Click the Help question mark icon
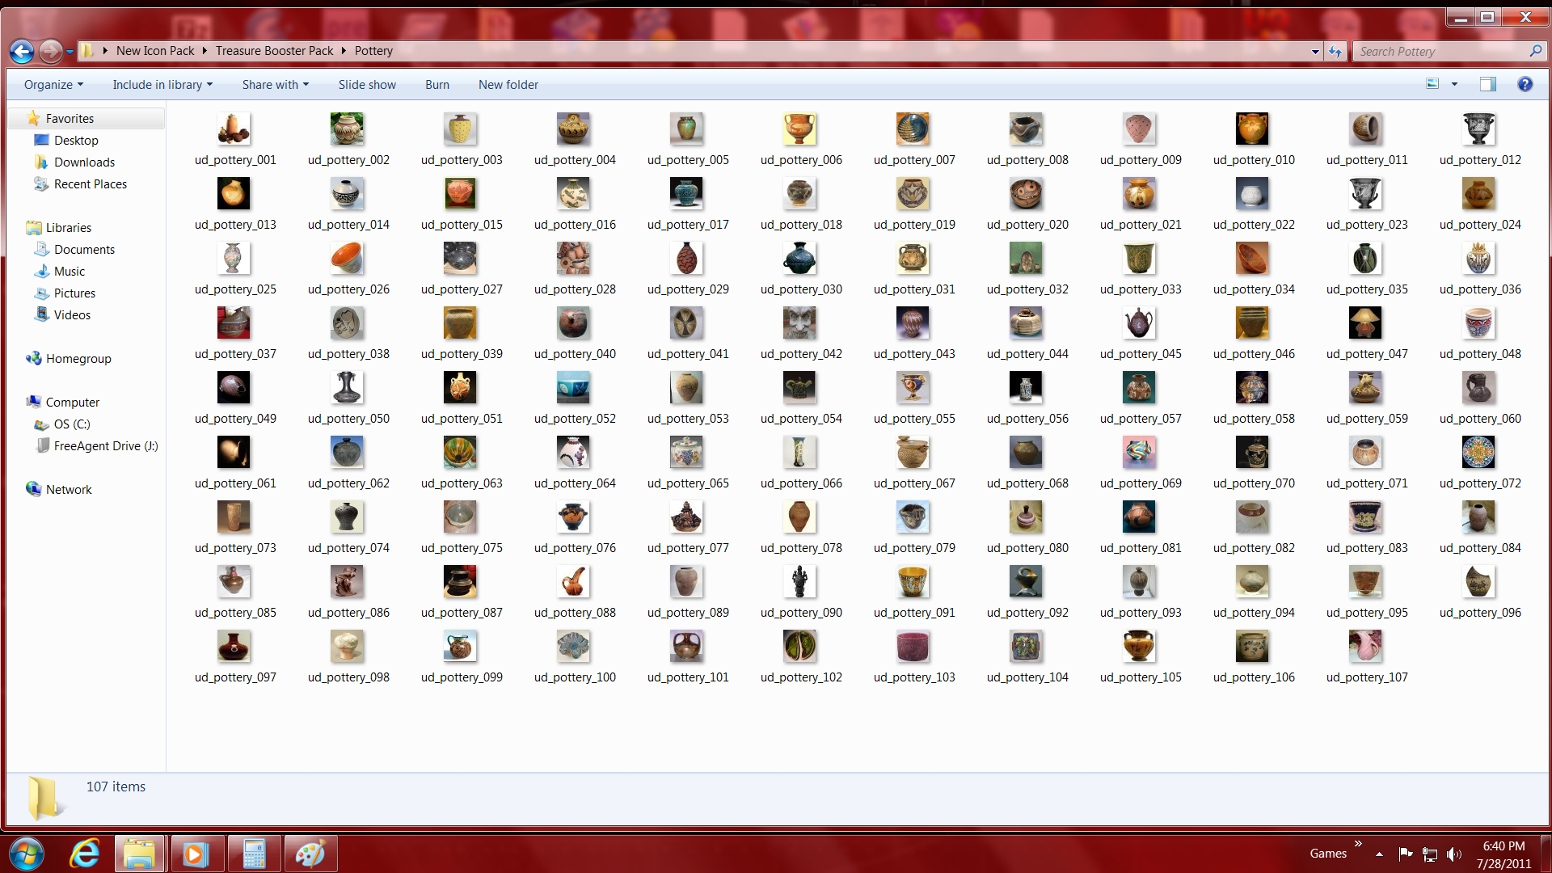1552x873 pixels. pyautogui.click(x=1525, y=84)
